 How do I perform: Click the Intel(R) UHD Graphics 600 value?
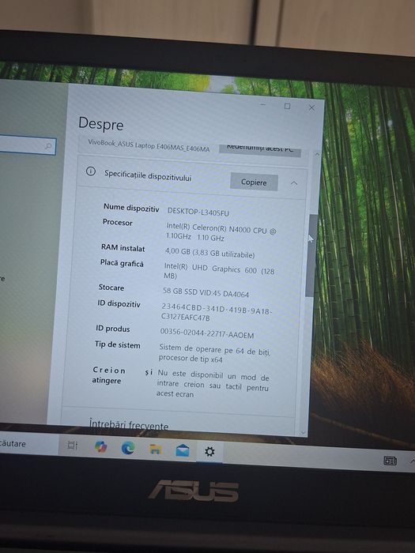(x=219, y=272)
